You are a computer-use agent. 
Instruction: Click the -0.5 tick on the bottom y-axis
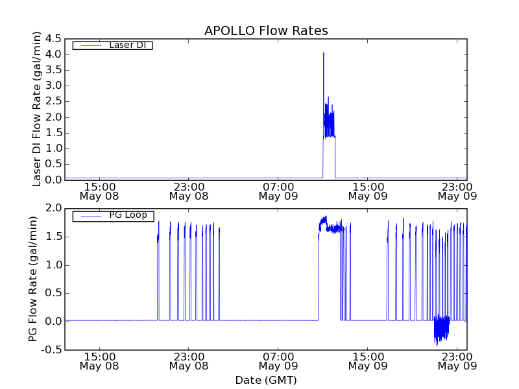(x=52, y=350)
